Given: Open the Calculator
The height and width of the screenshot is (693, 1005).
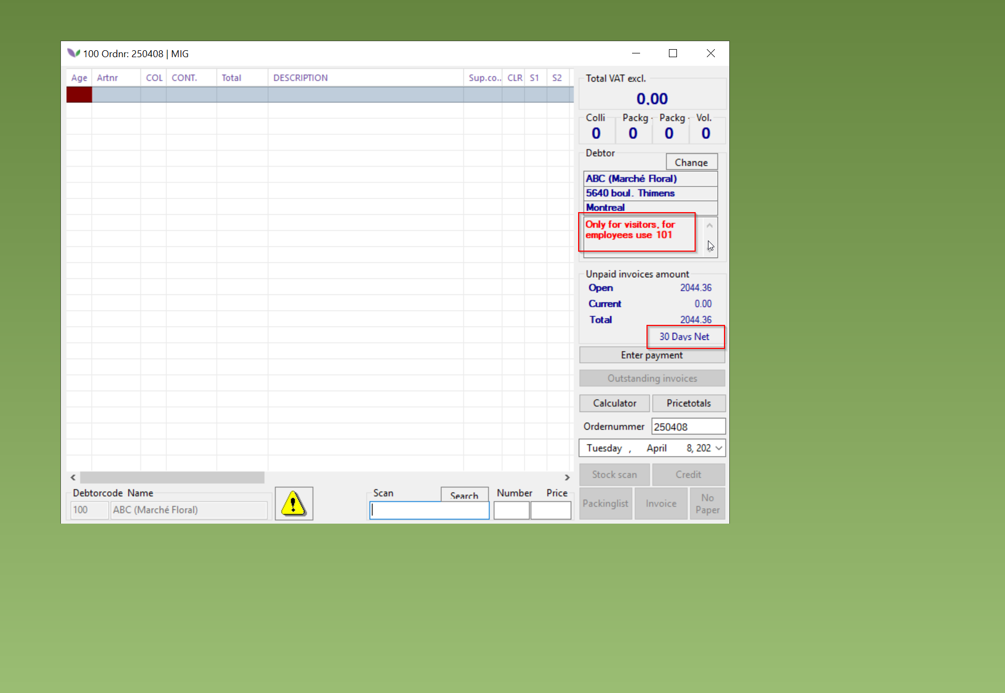Looking at the screenshot, I should (x=614, y=403).
